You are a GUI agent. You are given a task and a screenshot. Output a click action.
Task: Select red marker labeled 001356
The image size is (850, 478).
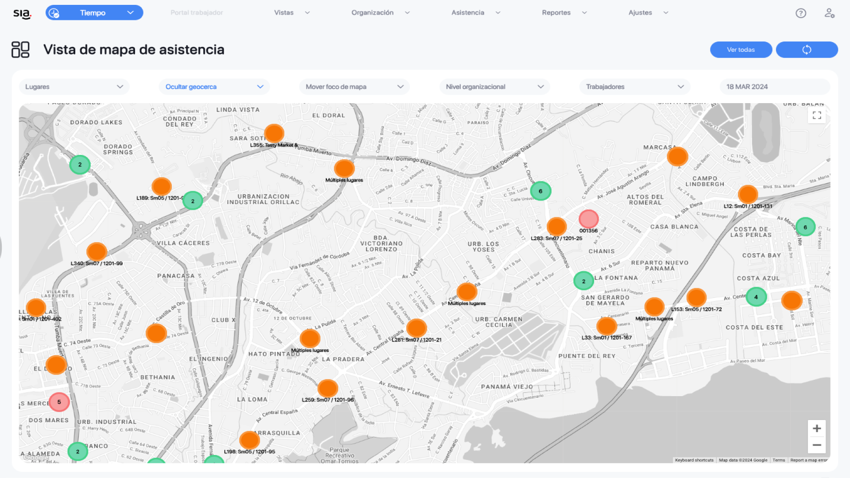[x=588, y=219]
